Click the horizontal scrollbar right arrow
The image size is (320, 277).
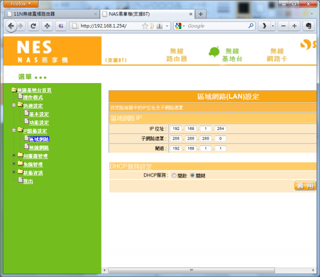coord(313,270)
